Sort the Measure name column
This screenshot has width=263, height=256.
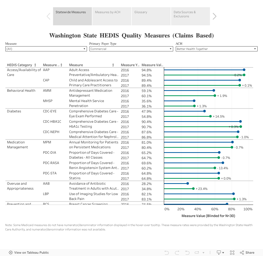(113, 65)
